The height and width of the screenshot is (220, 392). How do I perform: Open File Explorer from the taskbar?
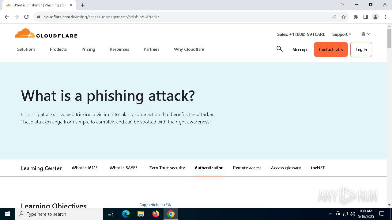[x=141, y=214]
